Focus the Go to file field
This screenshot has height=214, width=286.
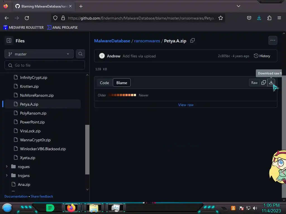(45, 65)
